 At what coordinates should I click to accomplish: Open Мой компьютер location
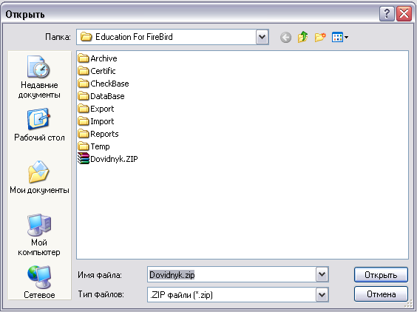[39, 234]
